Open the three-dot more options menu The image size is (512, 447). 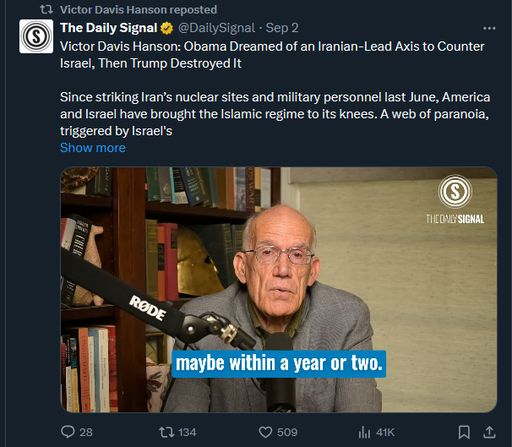tap(489, 28)
